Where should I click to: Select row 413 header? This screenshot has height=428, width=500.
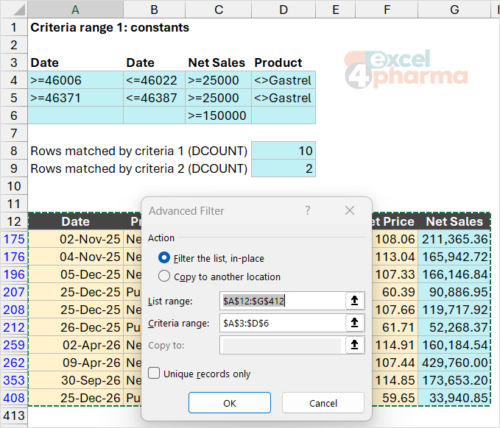point(14,415)
